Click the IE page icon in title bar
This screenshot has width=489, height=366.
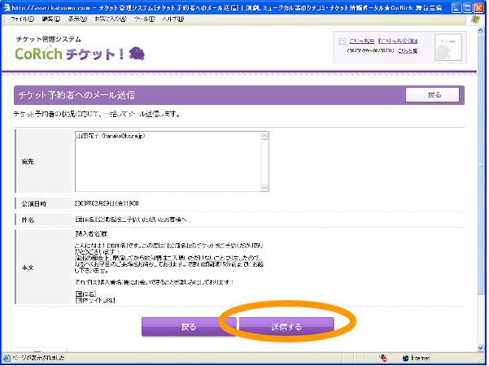7,6
